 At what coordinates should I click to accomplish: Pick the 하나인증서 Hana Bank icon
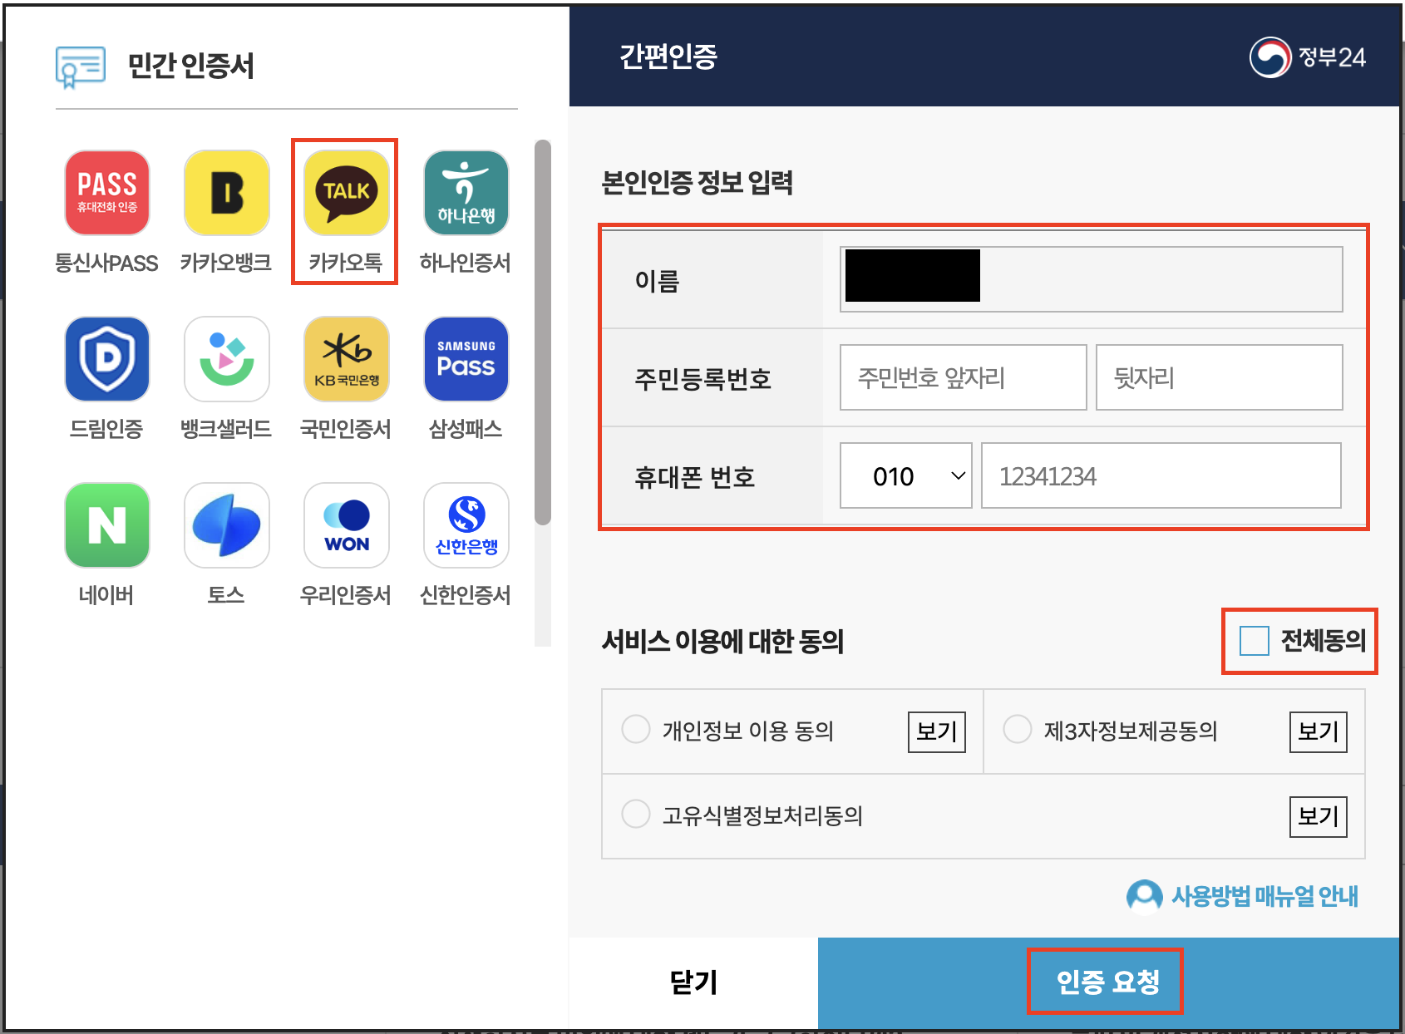[x=466, y=193]
